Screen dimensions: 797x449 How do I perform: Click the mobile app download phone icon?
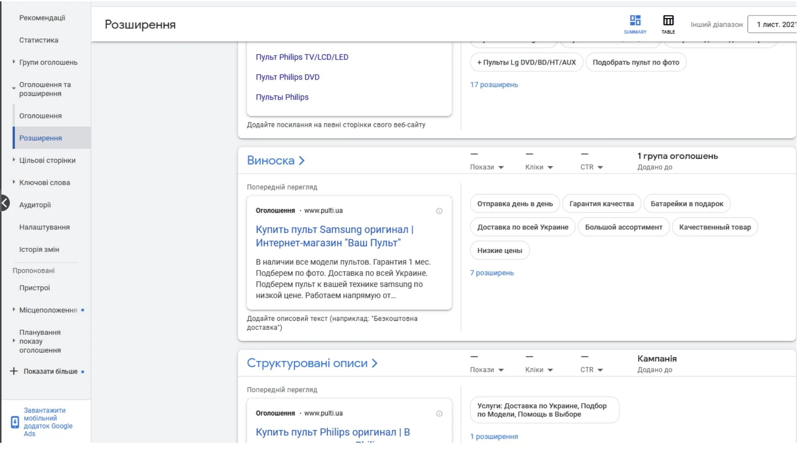point(15,422)
